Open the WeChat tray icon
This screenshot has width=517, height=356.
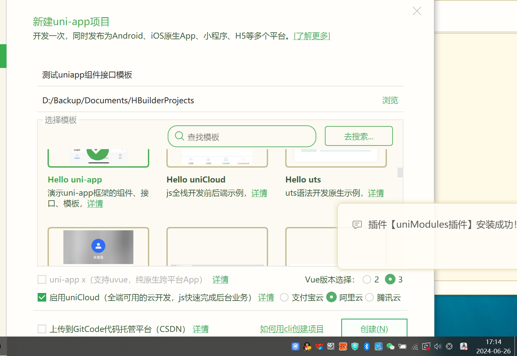390,346
